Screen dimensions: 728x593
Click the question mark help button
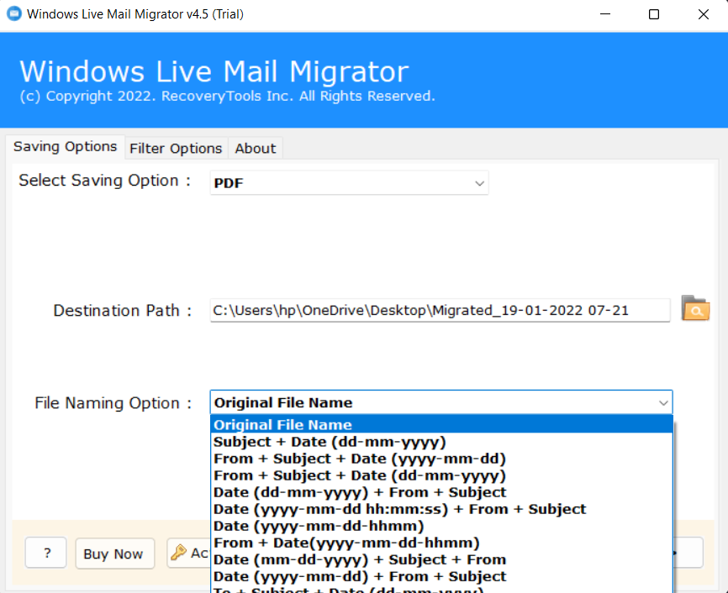click(x=46, y=553)
